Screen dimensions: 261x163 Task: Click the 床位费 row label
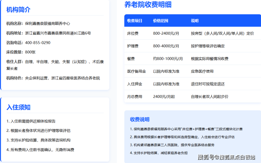133,33
